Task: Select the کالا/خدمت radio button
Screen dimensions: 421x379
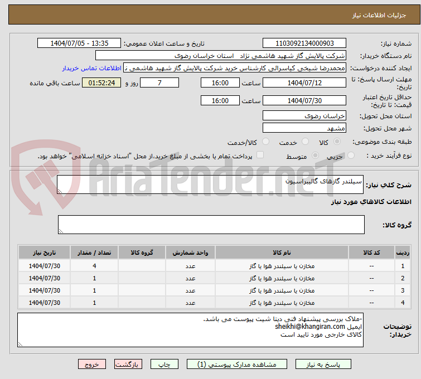Action: (265, 142)
